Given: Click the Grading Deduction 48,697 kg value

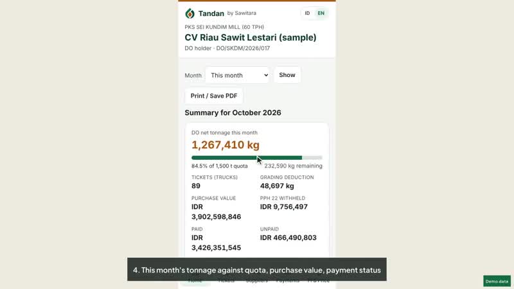Looking at the screenshot, I should 277,186.
